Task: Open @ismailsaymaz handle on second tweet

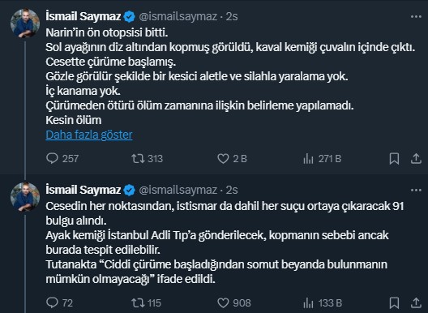Action: [x=178, y=190]
